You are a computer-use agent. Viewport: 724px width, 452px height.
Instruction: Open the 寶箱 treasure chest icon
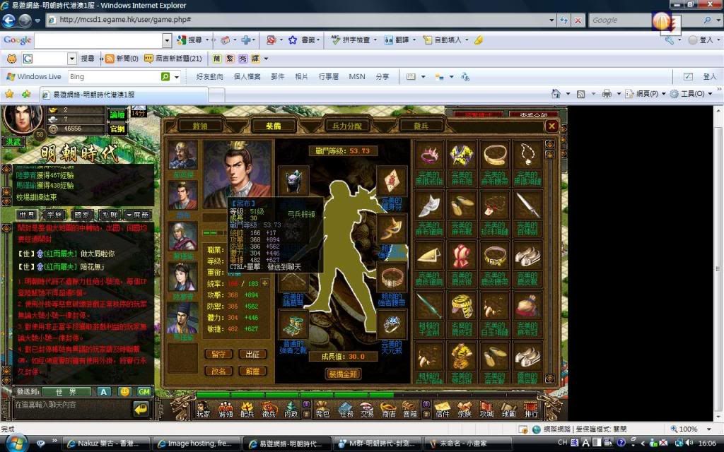point(410,408)
